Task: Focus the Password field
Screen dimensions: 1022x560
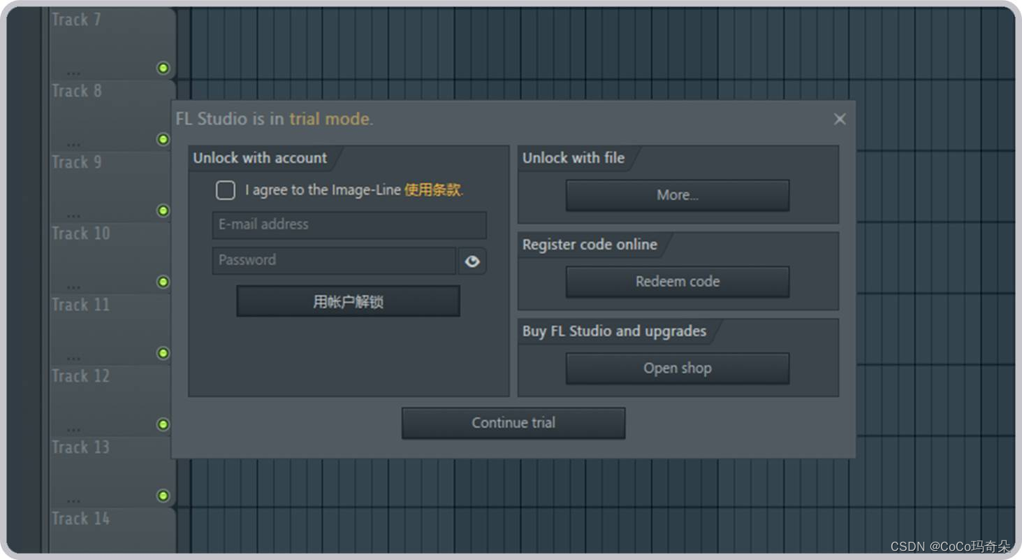Action: coord(334,261)
